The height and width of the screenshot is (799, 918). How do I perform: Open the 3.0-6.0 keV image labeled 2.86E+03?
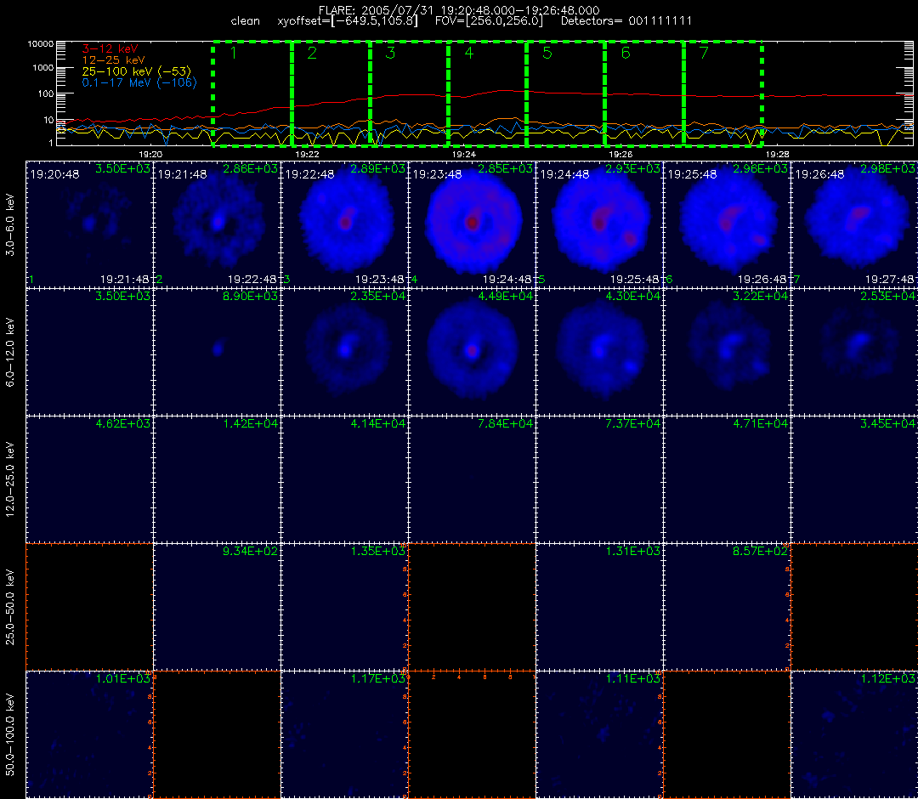[218, 224]
